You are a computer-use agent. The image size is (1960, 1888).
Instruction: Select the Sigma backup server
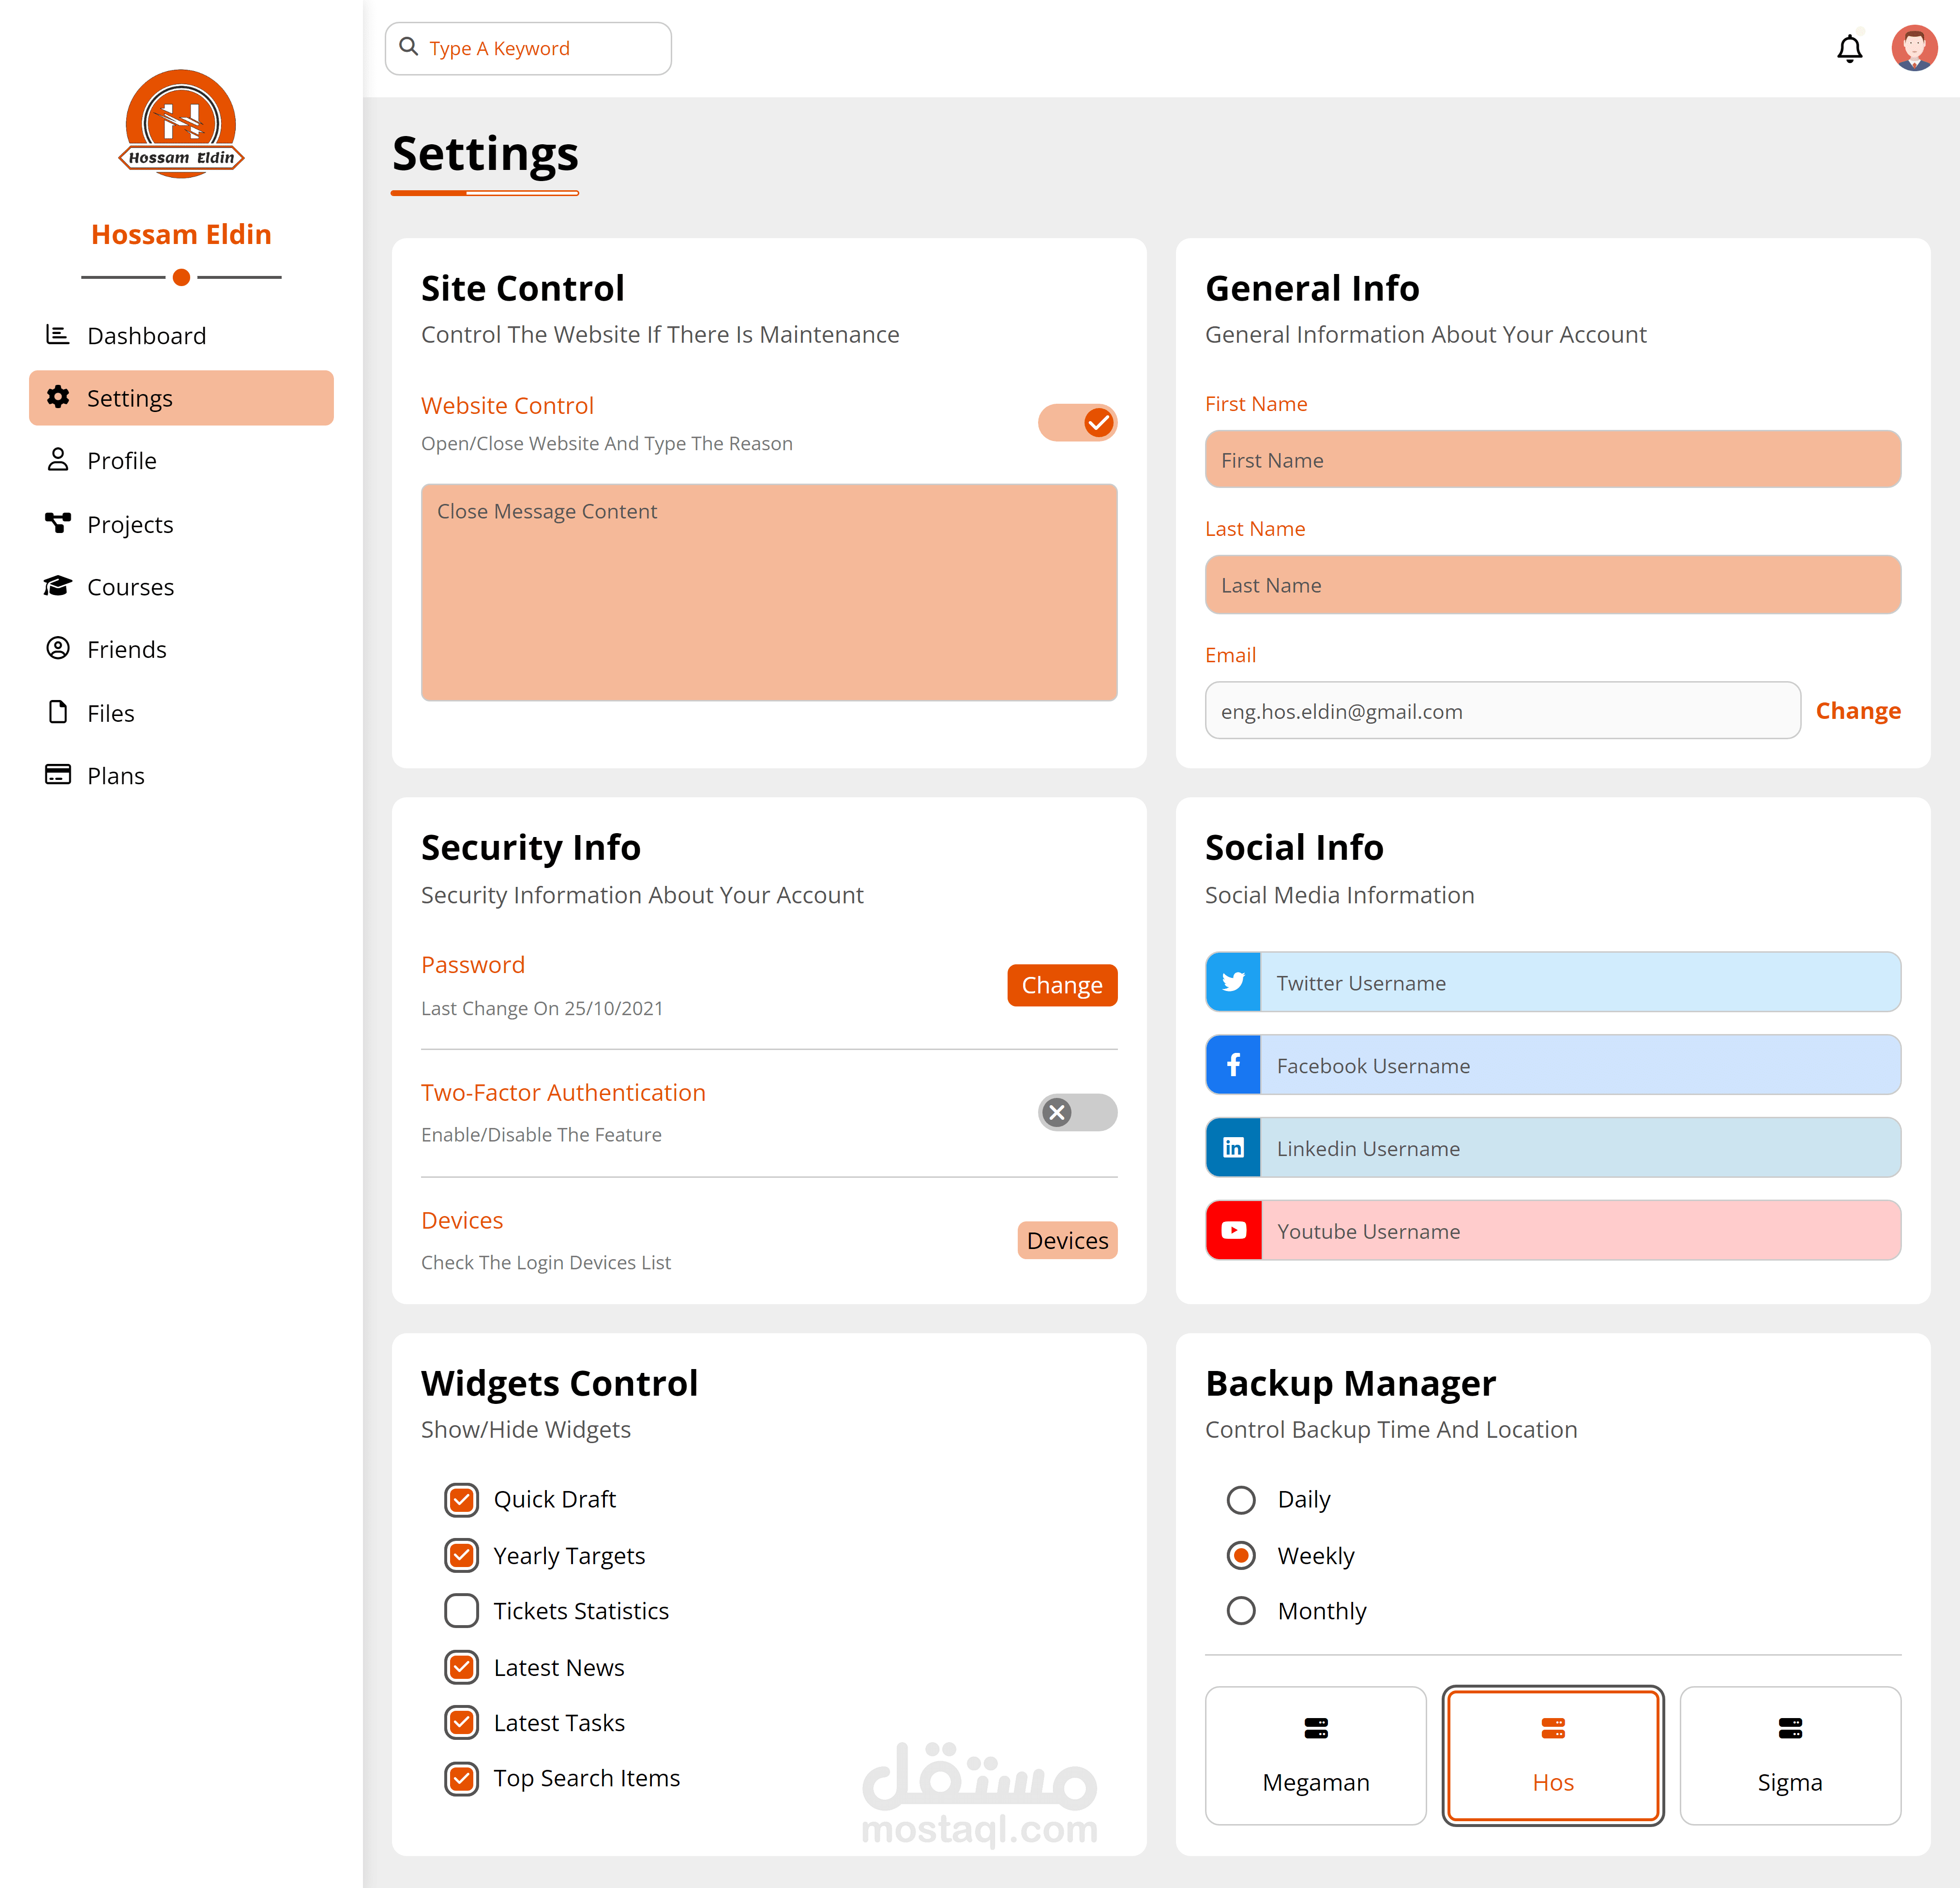(x=1789, y=1755)
